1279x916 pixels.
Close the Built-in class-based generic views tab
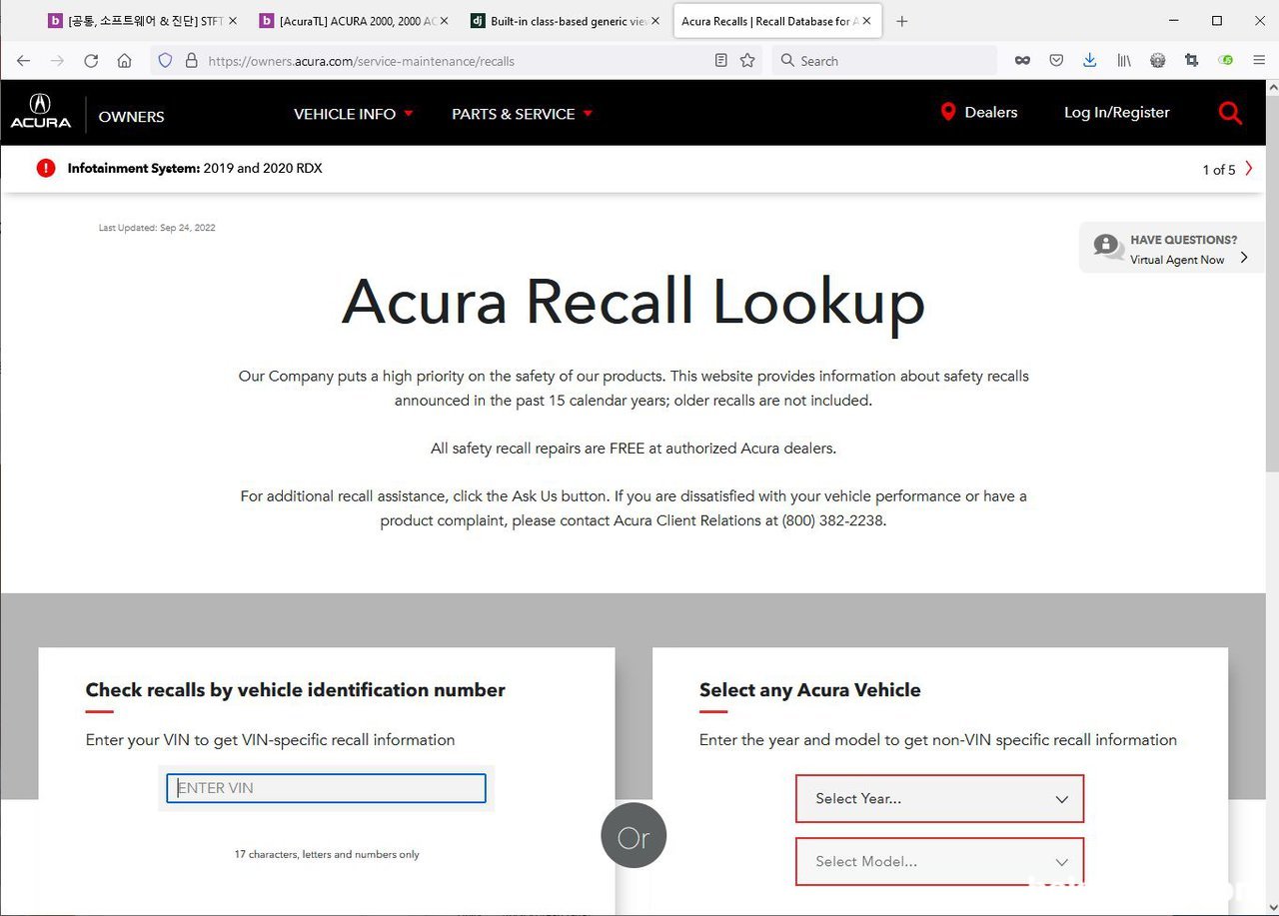pos(655,21)
